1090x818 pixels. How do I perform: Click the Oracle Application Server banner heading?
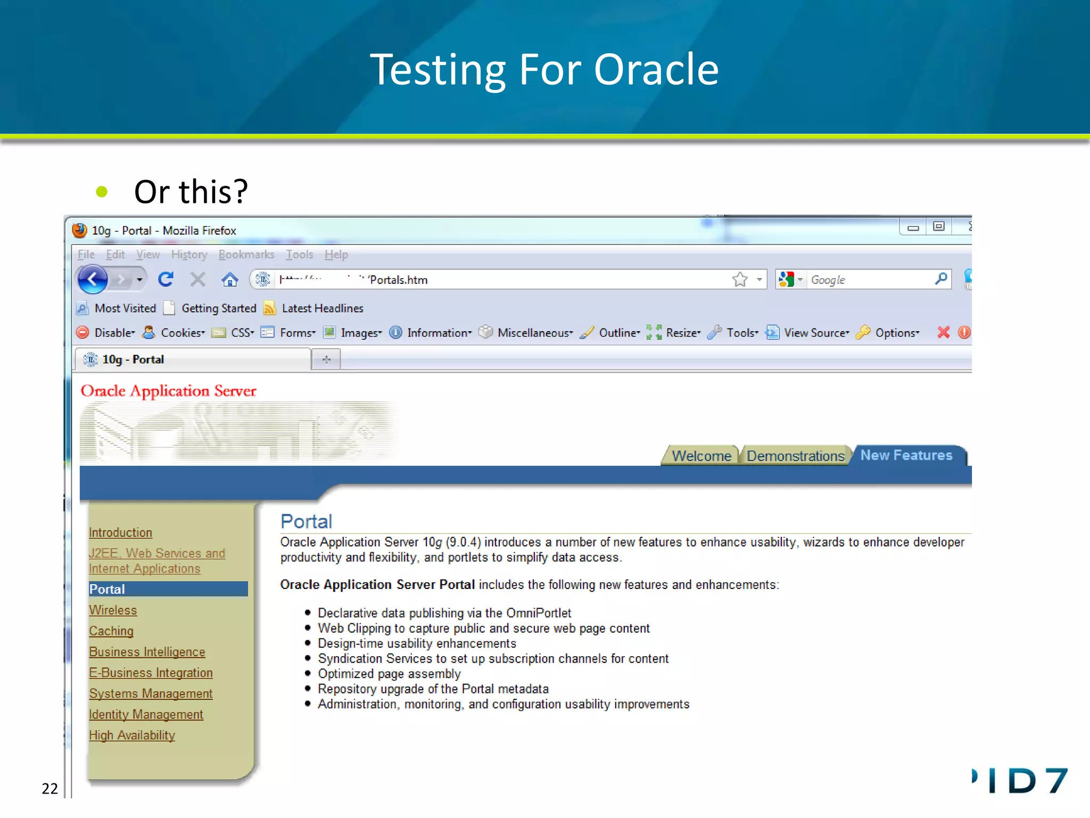click(x=168, y=391)
